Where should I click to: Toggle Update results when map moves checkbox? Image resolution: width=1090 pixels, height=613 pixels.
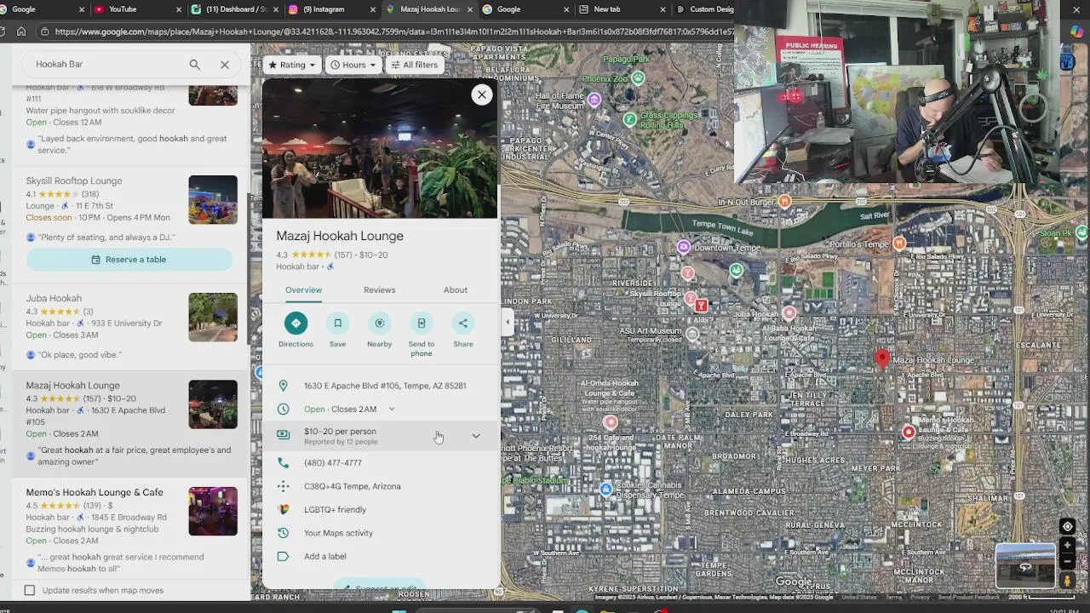30,590
